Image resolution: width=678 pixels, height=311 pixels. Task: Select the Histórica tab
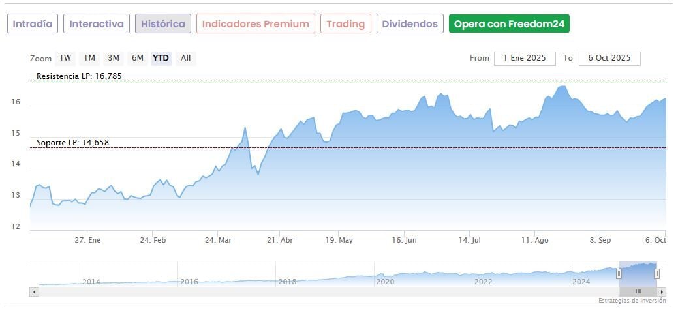[163, 23]
